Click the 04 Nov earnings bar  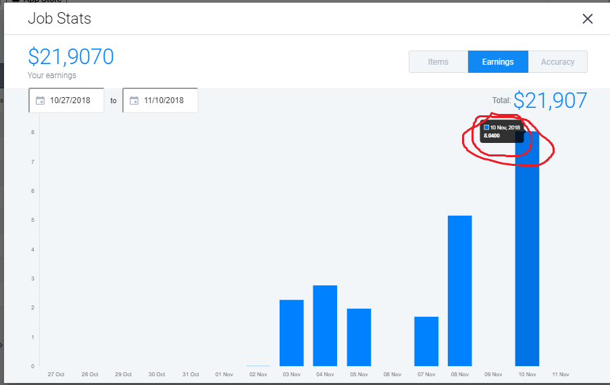coord(325,326)
